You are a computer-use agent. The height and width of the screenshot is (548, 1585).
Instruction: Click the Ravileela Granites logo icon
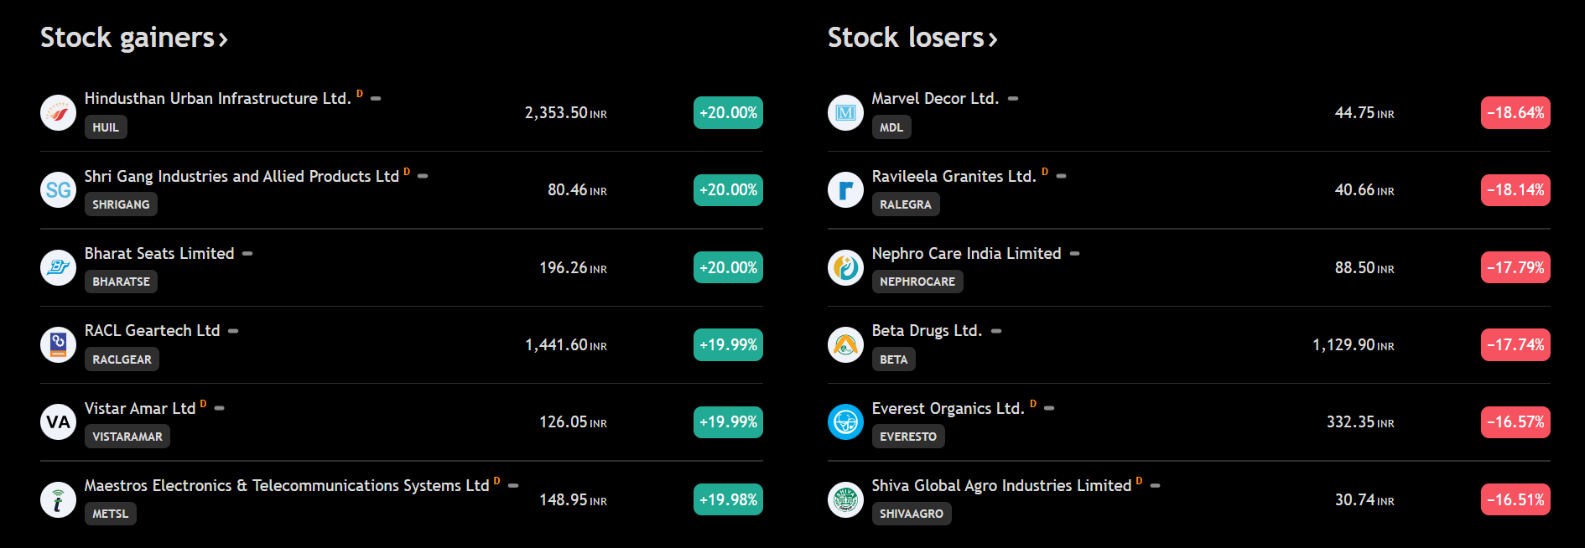point(845,190)
